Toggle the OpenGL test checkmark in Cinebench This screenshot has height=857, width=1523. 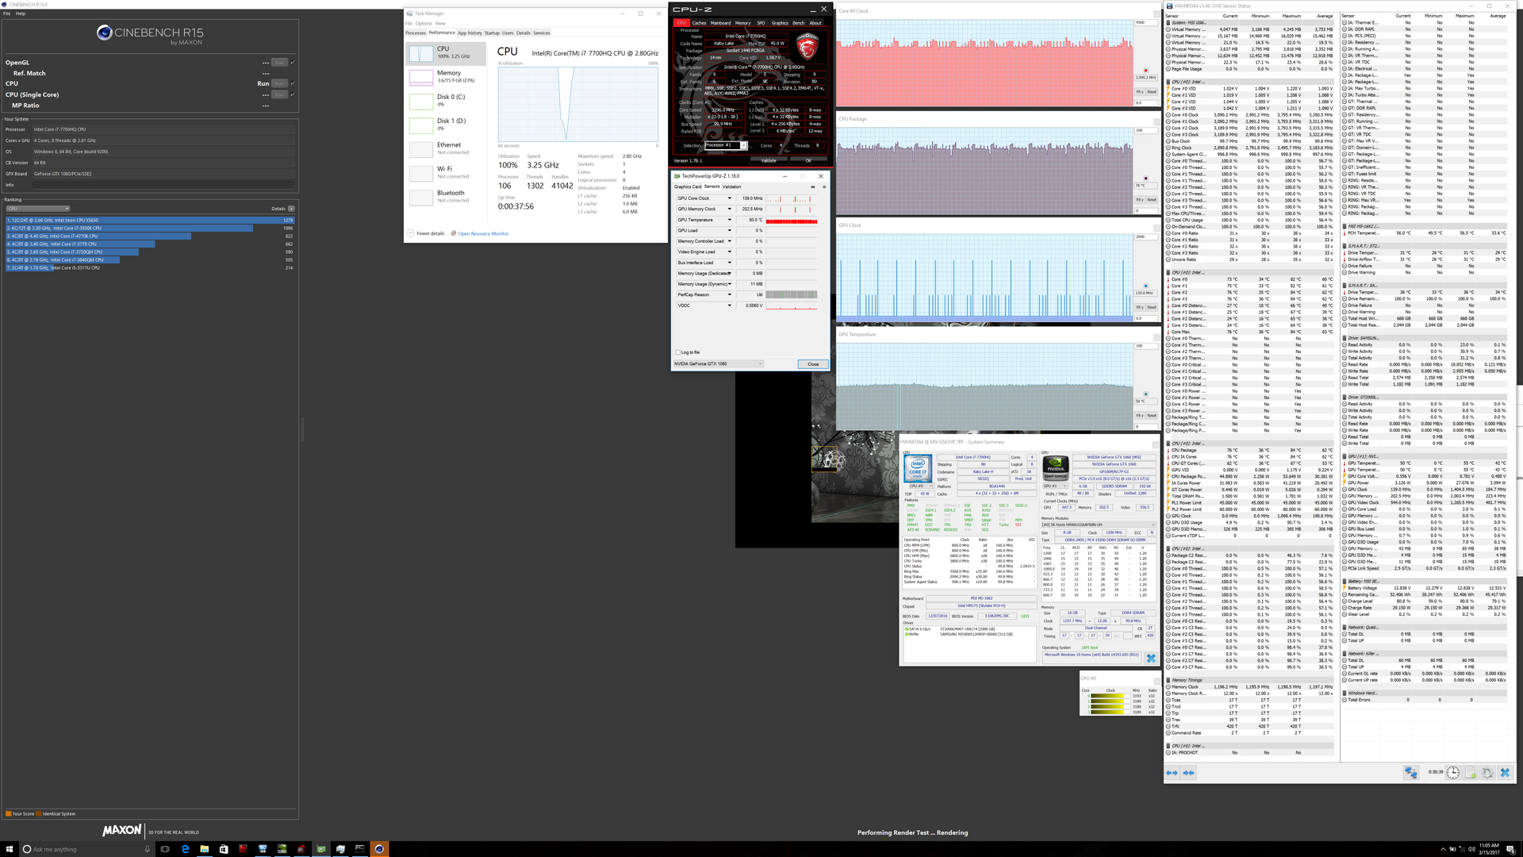pos(293,62)
